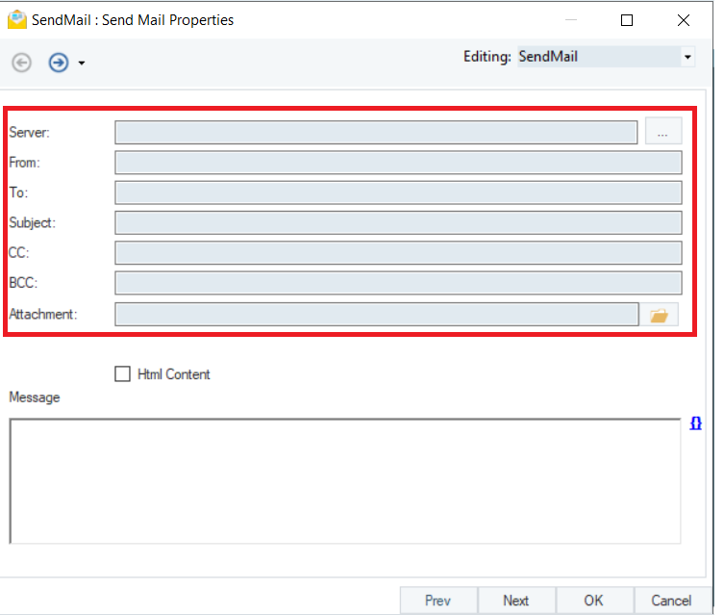724x615 pixels.
Task: Enable the Html Content checkbox
Action: click(123, 374)
